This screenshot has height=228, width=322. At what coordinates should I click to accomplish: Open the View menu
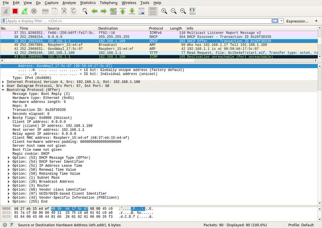[x=27, y=3]
